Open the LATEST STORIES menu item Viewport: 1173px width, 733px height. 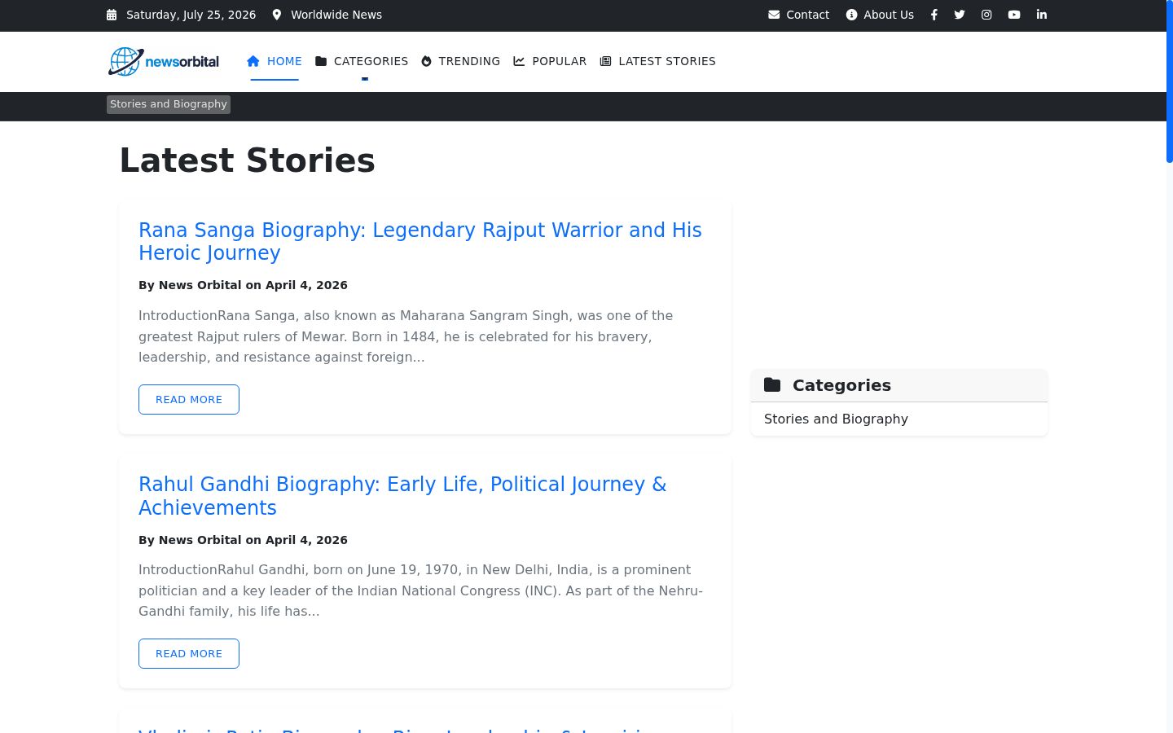pos(657,61)
